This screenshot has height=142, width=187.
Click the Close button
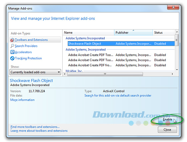click(x=167, y=130)
